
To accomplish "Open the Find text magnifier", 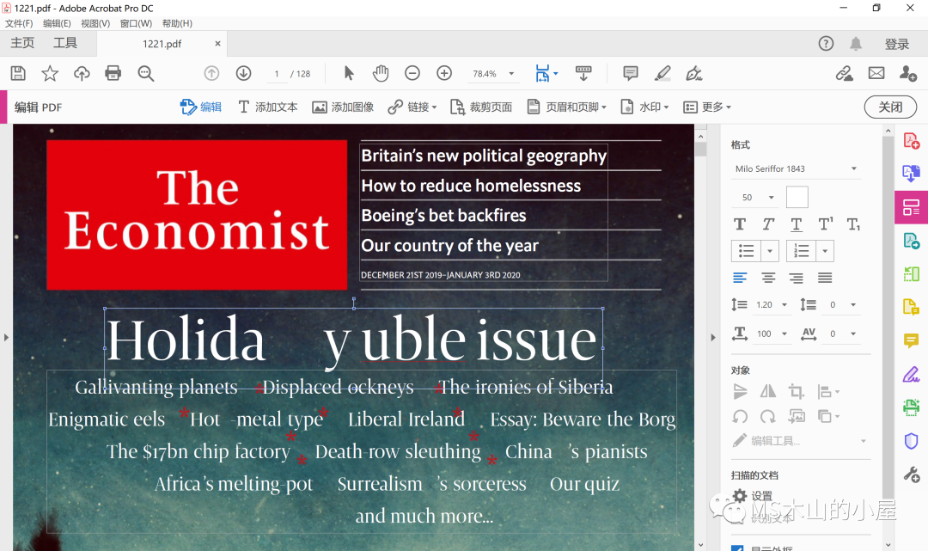I will (x=145, y=73).
